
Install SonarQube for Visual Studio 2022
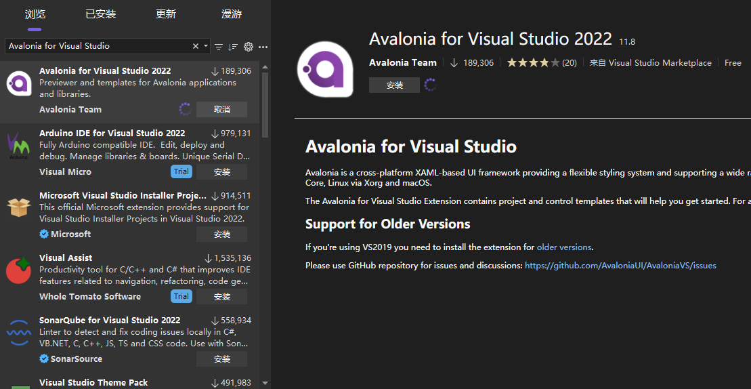221,359
